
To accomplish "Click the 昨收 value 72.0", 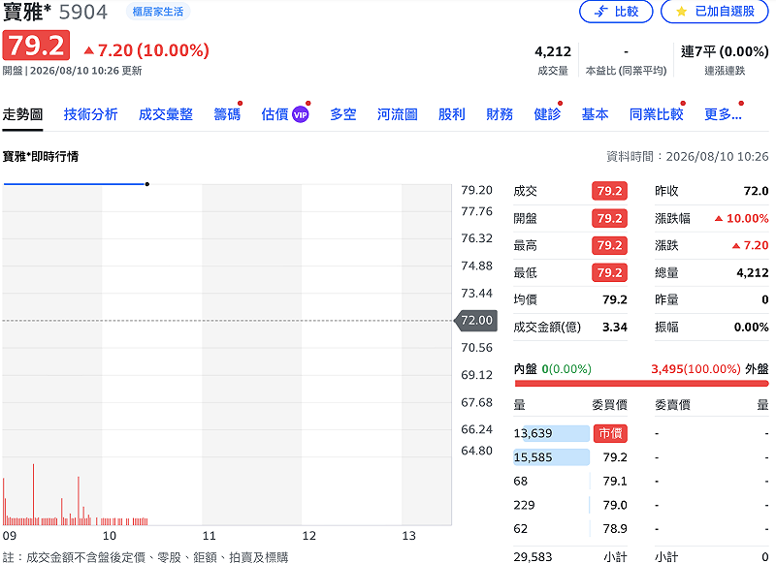I will click(x=757, y=191).
